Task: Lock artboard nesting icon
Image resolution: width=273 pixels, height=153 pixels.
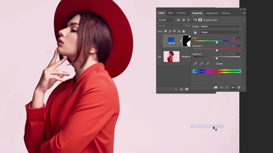Action: pyautogui.click(x=179, y=31)
